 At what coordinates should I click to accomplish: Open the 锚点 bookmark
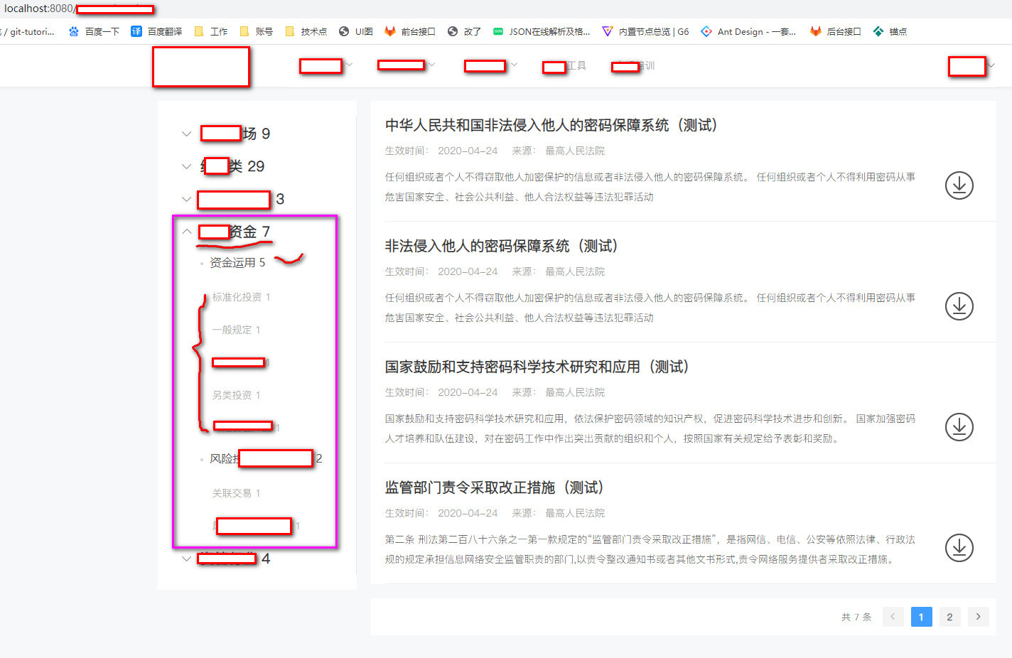pos(890,31)
